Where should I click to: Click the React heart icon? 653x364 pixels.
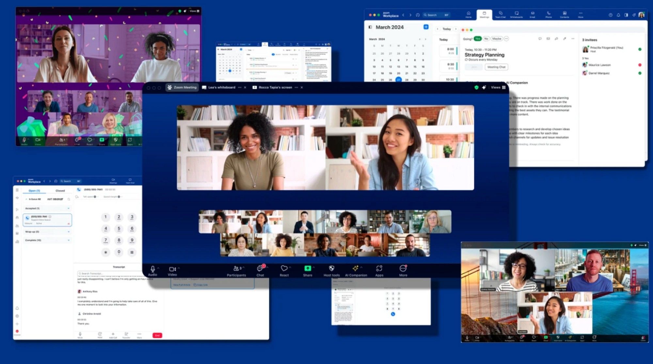pyautogui.click(x=284, y=268)
